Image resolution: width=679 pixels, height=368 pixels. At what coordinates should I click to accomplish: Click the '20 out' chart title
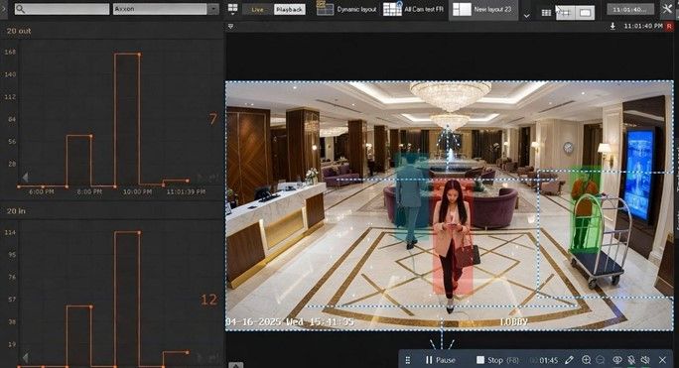(19, 31)
